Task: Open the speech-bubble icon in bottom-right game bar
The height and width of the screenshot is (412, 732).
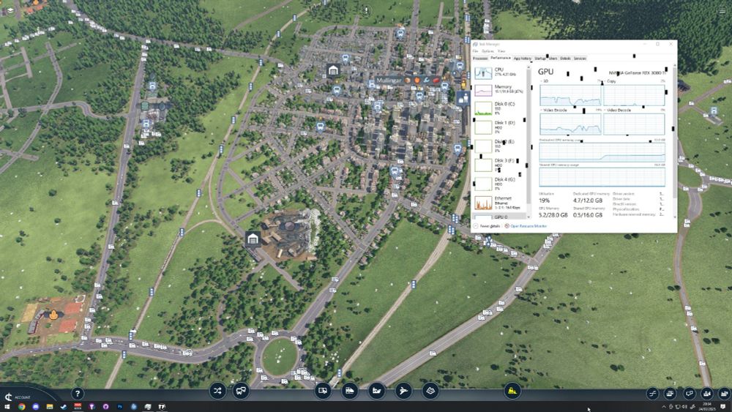Action: [689, 394]
